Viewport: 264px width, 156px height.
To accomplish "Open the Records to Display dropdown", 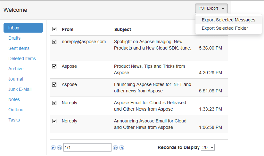I will 208,147.
